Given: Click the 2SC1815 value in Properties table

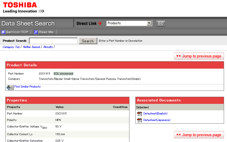Looking at the screenshot, I should tap(61, 114).
